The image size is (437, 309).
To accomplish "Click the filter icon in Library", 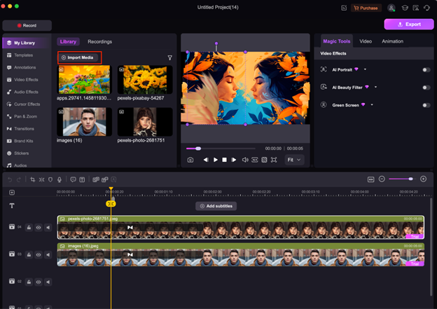I will (x=169, y=57).
